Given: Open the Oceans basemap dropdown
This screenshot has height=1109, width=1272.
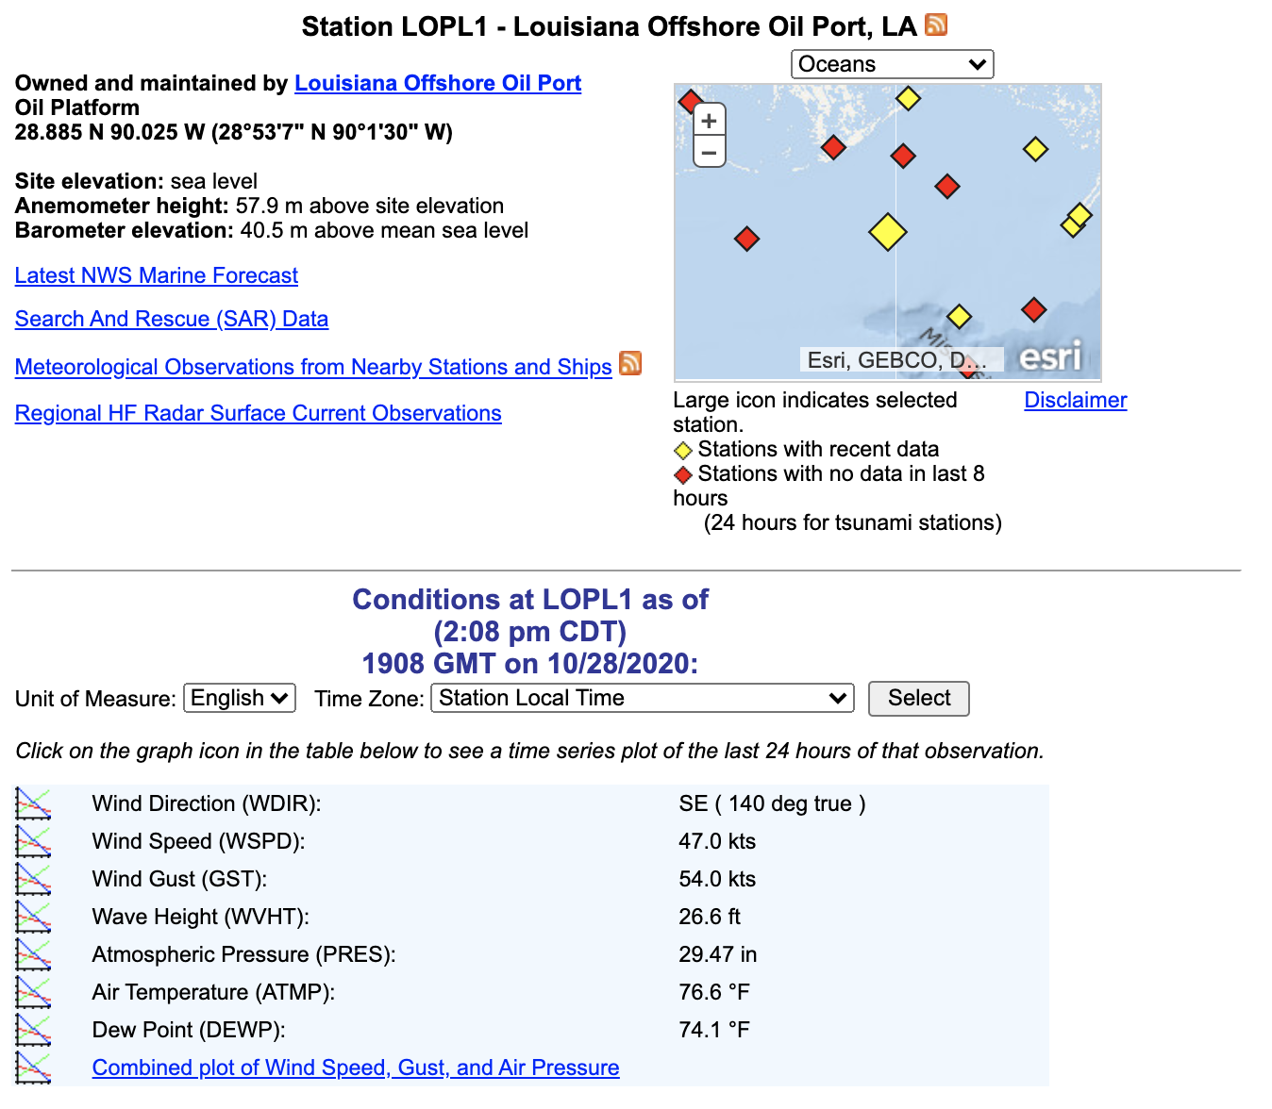Looking at the screenshot, I should (893, 64).
